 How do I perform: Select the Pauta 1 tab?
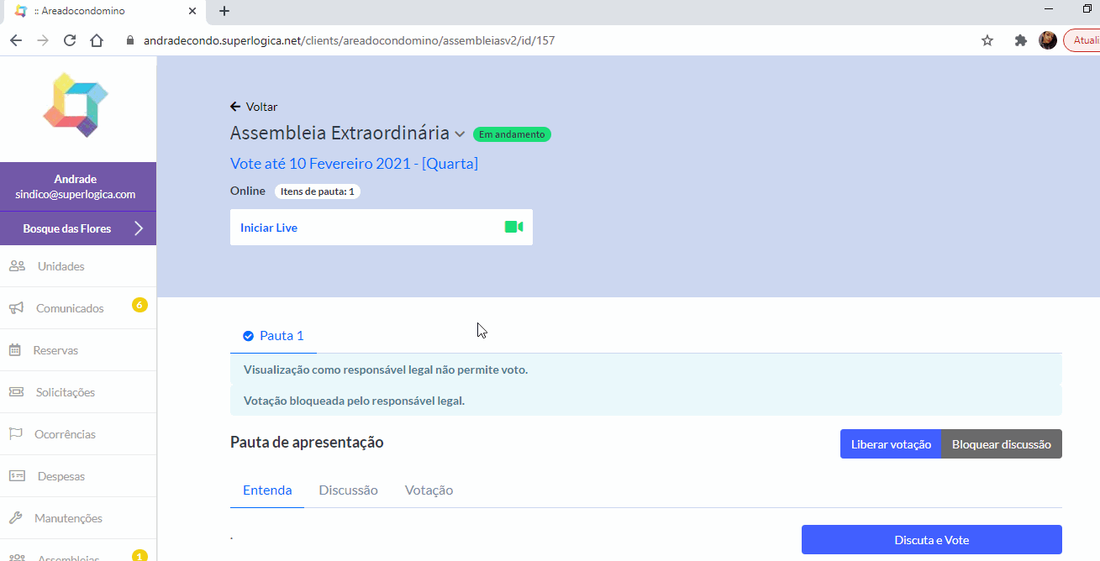point(274,336)
